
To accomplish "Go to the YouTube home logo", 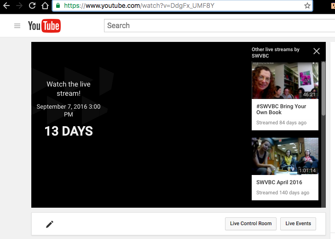I will pos(44,26).
